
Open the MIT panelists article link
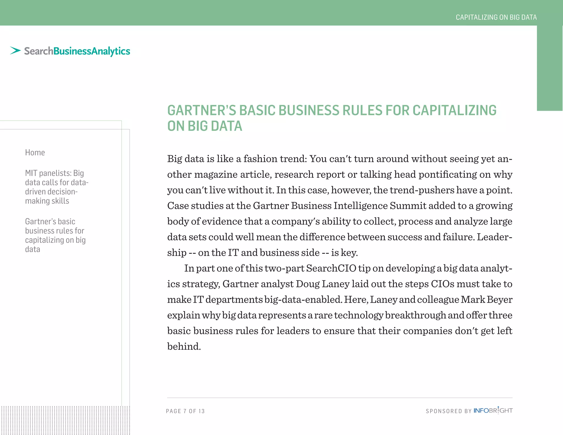(x=57, y=187)
